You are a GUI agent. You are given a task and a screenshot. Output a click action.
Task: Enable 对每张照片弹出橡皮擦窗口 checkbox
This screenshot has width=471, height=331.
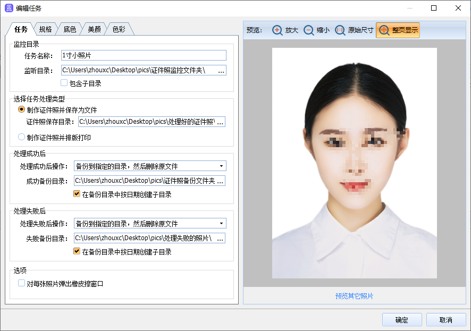[x=21, y=283]
